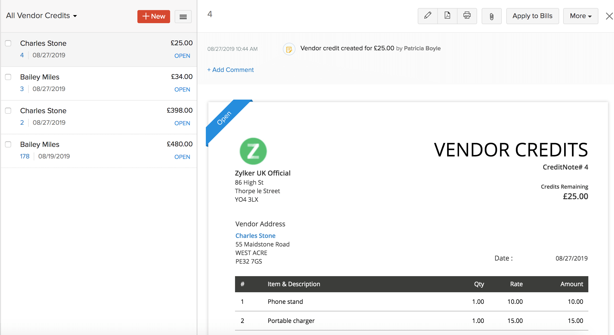This screenshot has height=335, width=614.
Task: Select Bailey Miles credit number 3
Action: pyautogui.click(x=22, y=89)
